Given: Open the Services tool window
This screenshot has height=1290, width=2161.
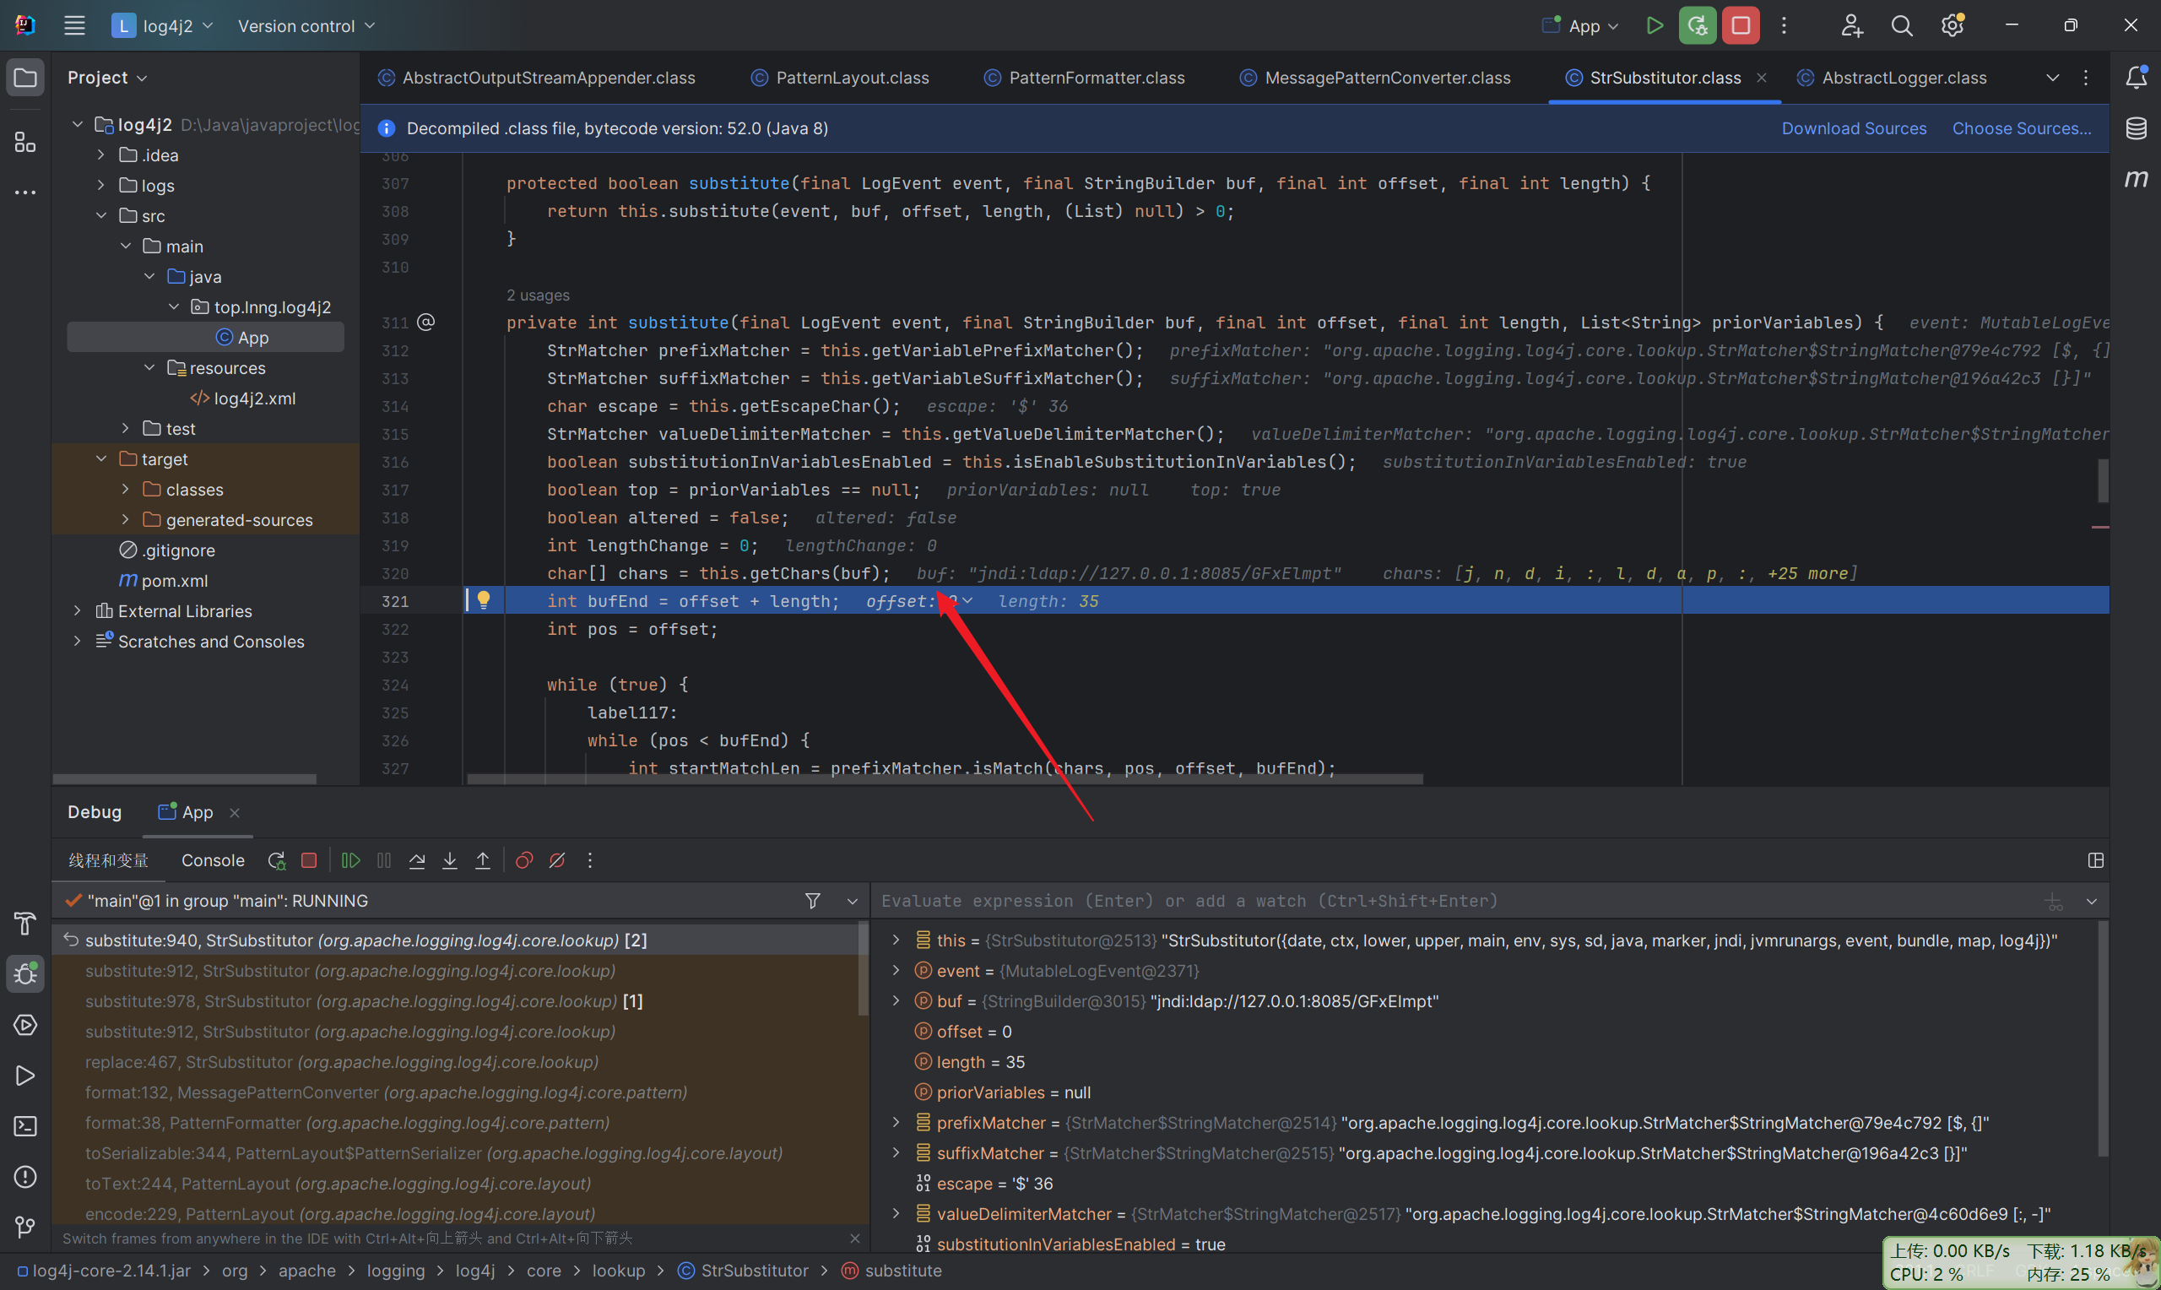Looking at the screenshot, I should 25,1024.
